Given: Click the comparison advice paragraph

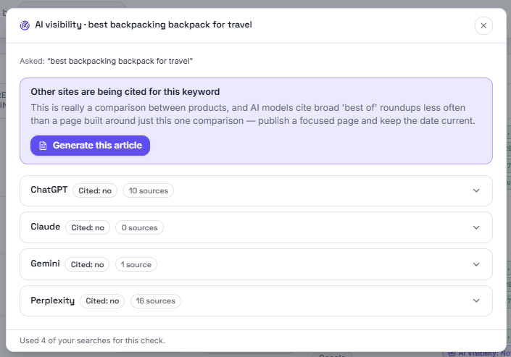Looking at the screenshot, I should coord(253,114).
